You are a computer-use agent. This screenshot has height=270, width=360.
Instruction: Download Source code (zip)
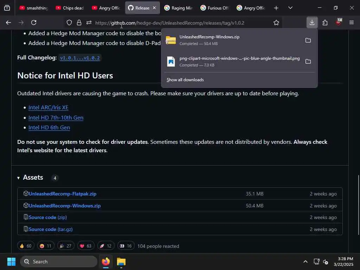47,217
